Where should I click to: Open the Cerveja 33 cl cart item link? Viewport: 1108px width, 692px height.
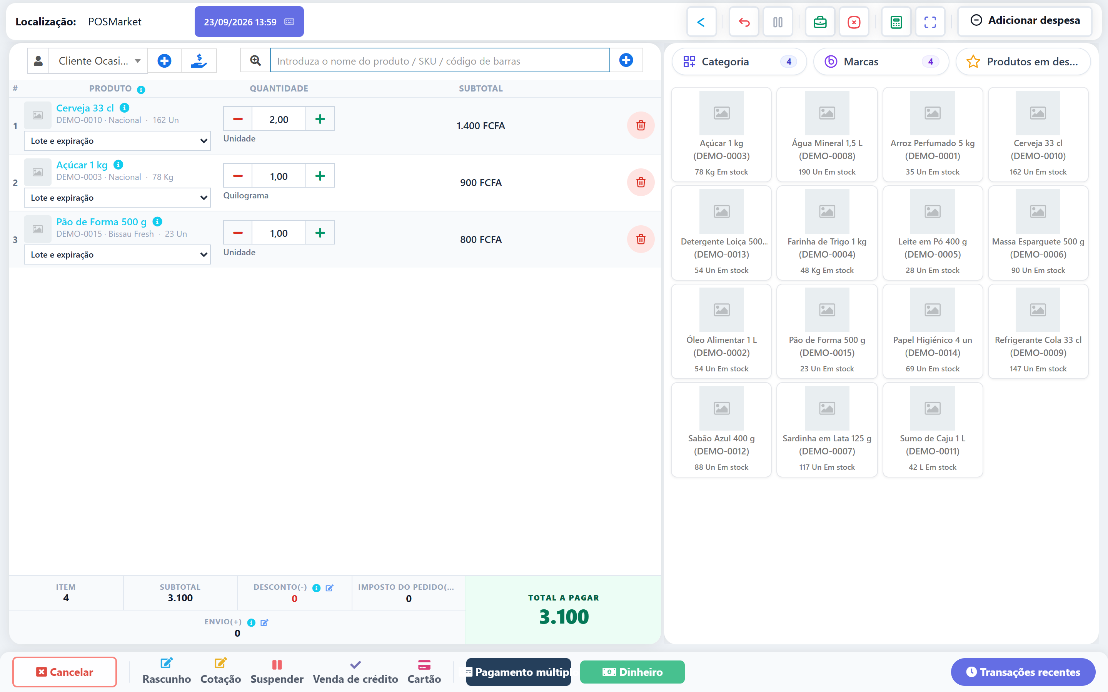(85, 108)
